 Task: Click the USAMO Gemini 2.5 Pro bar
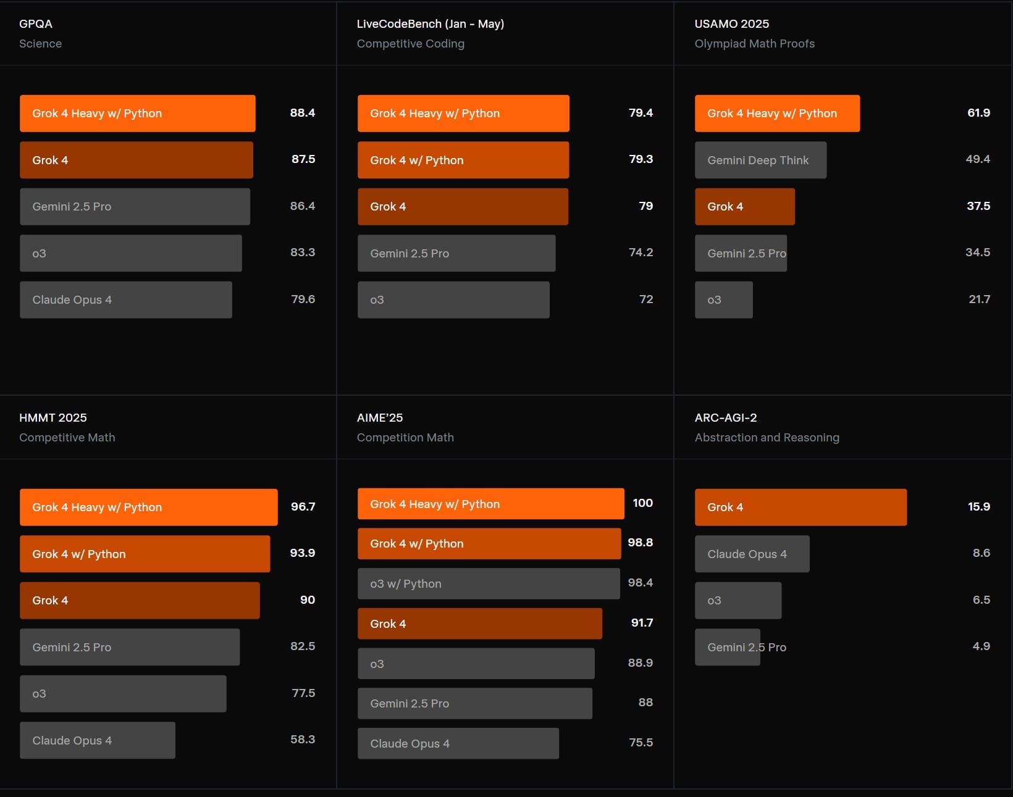click(741, 253)
